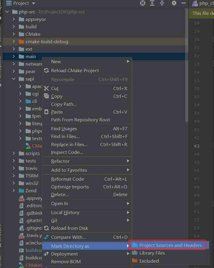
Task: Click the Cut scissors icon
Action: (x=46, y=88)
